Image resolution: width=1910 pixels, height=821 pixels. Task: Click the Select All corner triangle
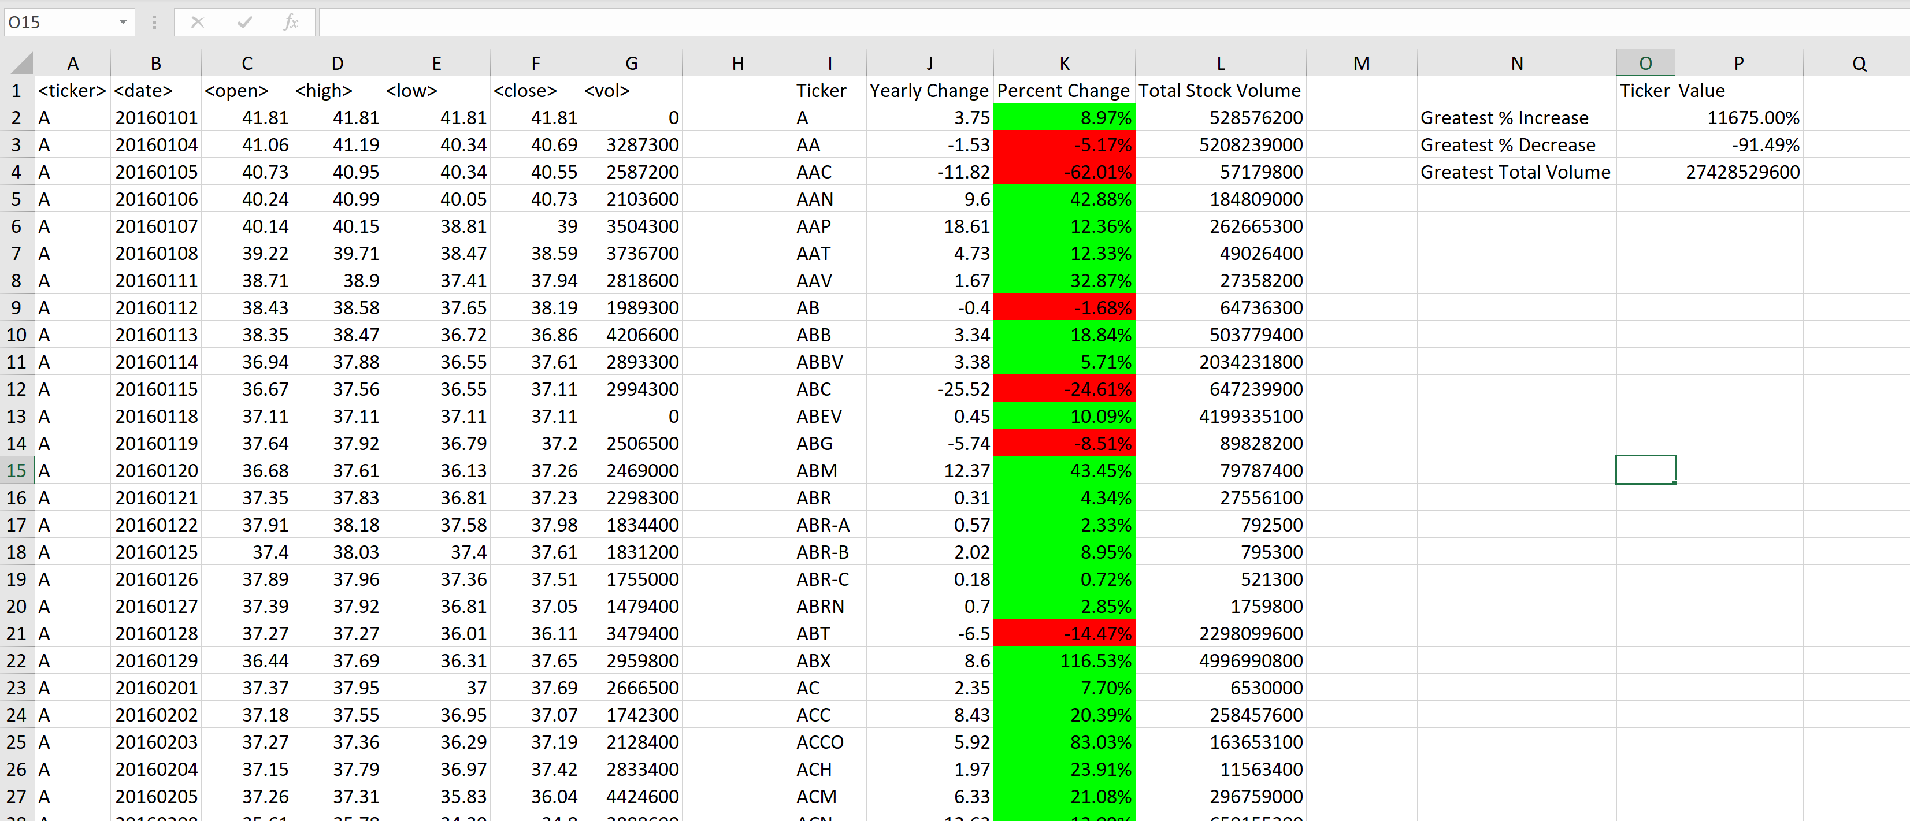click(22, 64)
